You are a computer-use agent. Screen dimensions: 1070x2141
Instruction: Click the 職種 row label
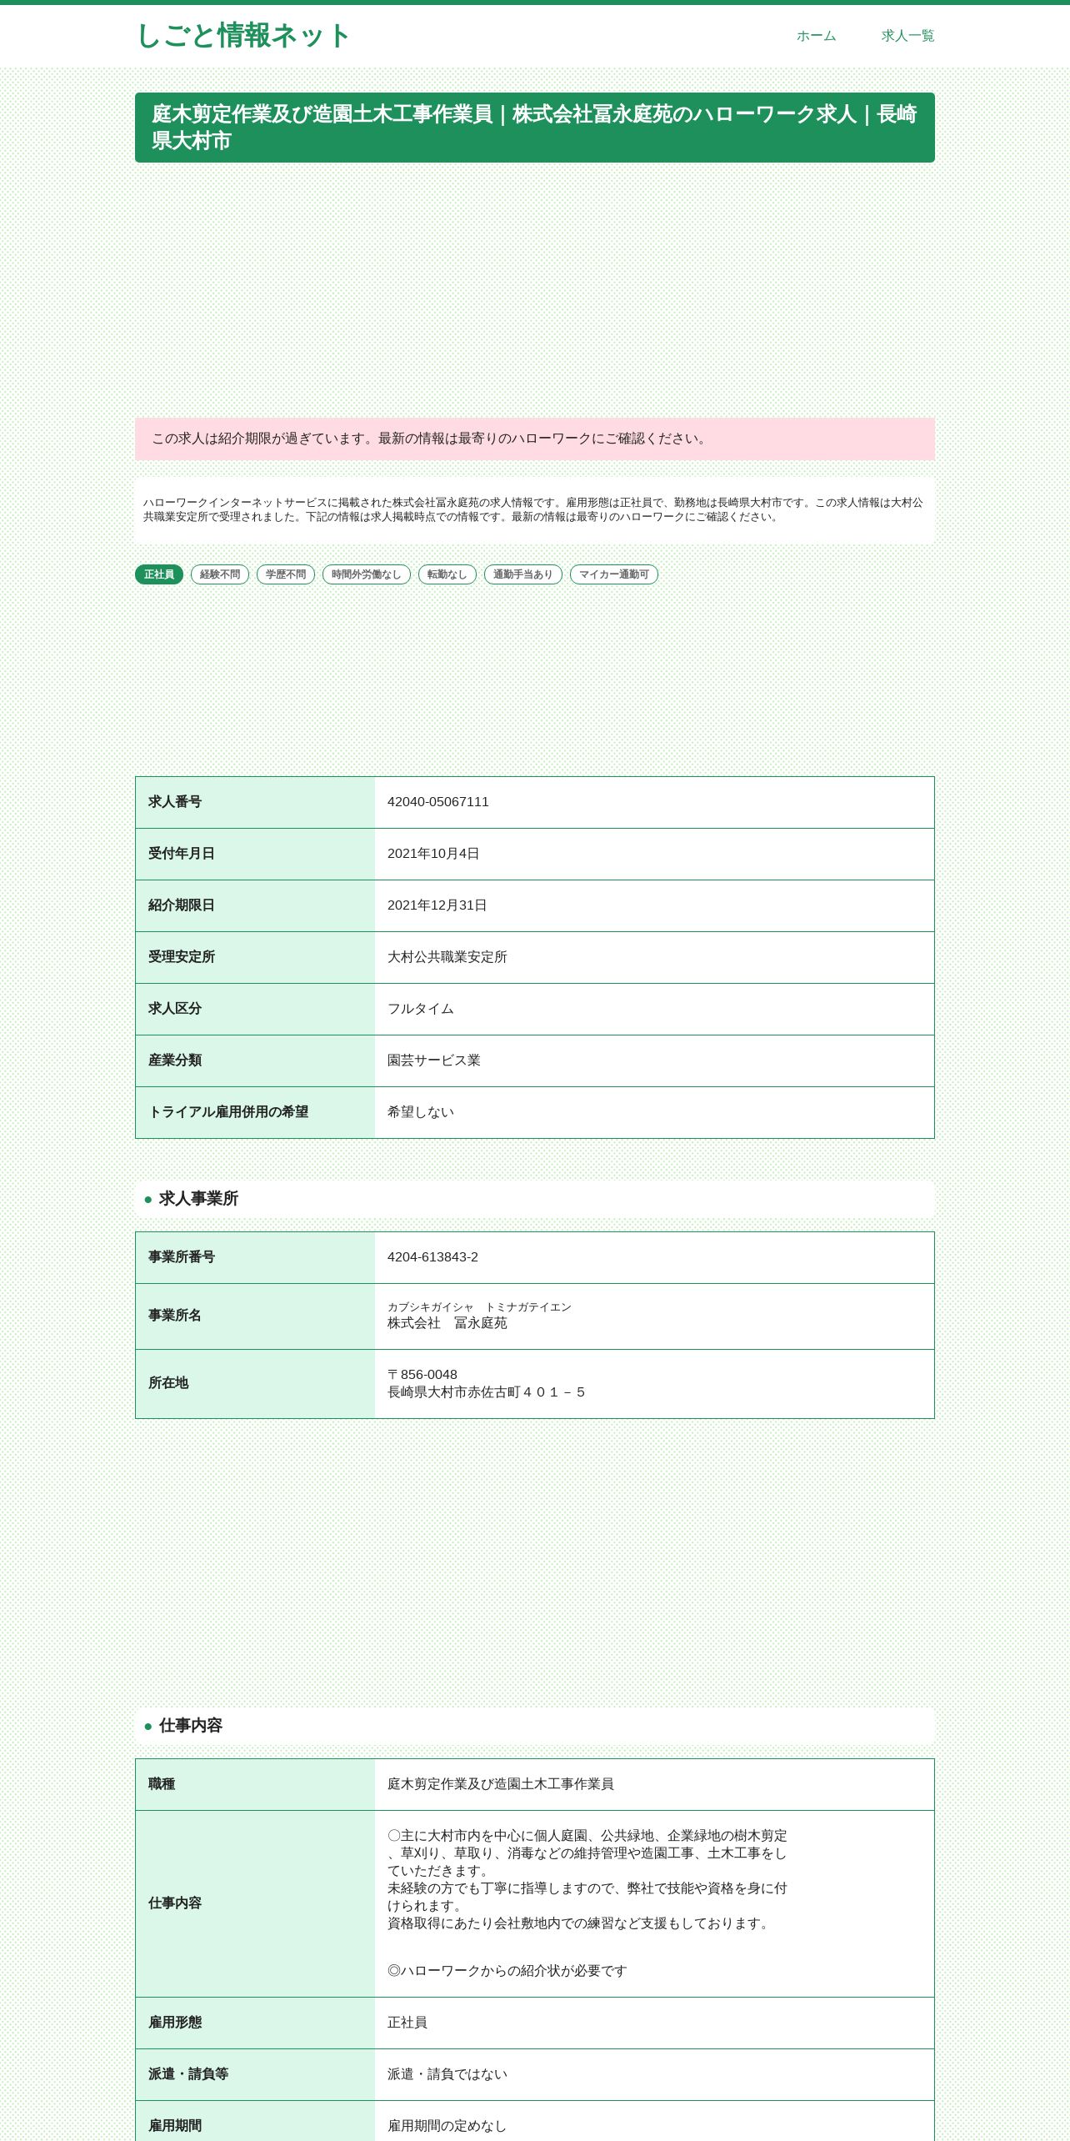162,1784
